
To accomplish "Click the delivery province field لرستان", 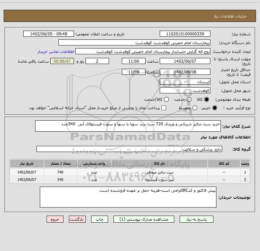I will pos(185,82).
